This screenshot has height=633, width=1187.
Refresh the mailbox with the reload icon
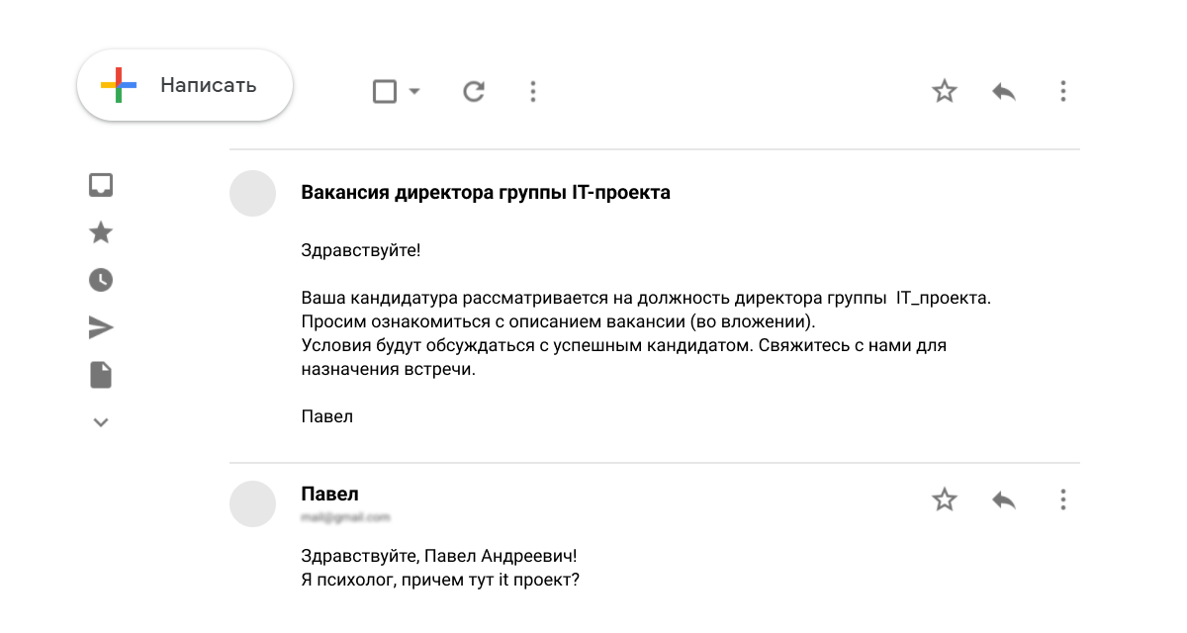[x=474, y=92]
